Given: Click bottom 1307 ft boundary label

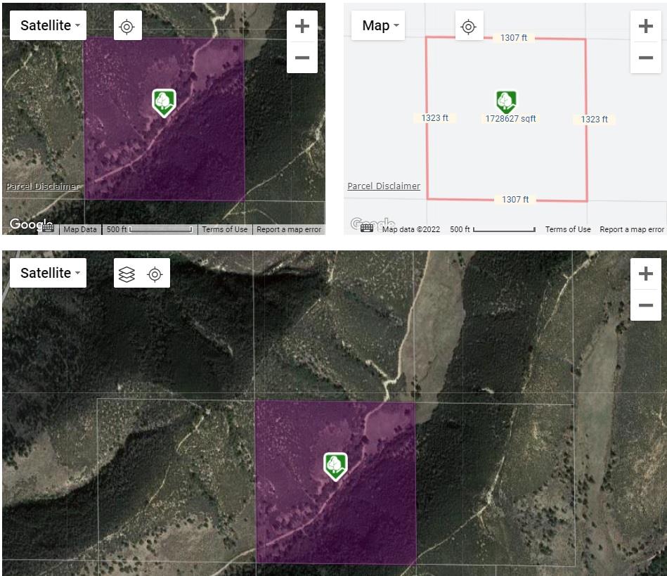Looking at the screenshot, I should pyautogui.click(x=515, y=199).
